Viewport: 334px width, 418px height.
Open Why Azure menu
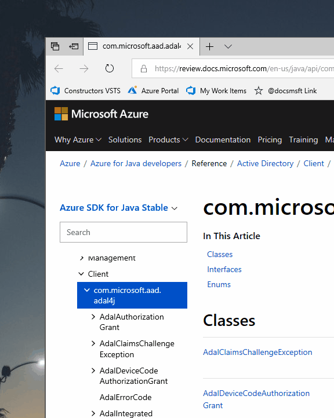coord(78,140)
